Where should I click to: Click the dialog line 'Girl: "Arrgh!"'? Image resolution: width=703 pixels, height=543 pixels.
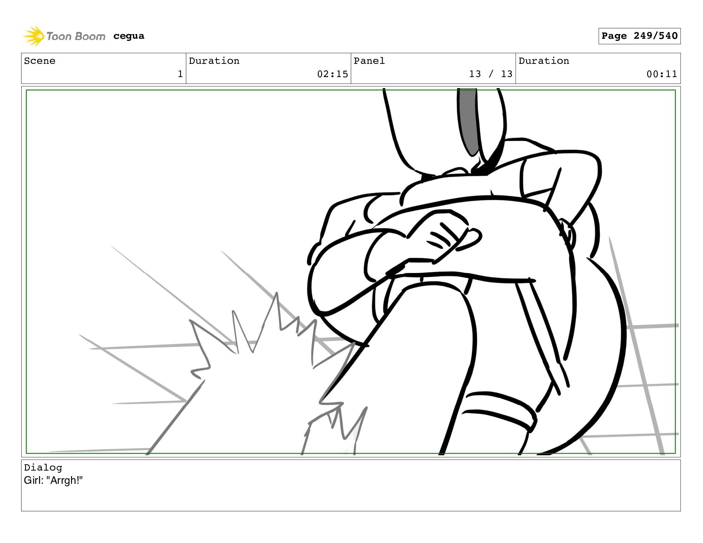click(x=53, y=480)
